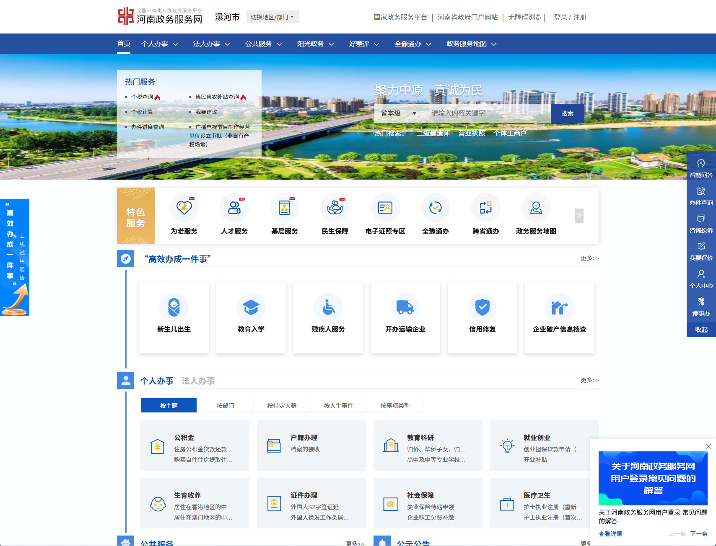Expand the 全豫通办 nav menu
The height and width of the screenshot is (546, 716).
tap(413, 44)
